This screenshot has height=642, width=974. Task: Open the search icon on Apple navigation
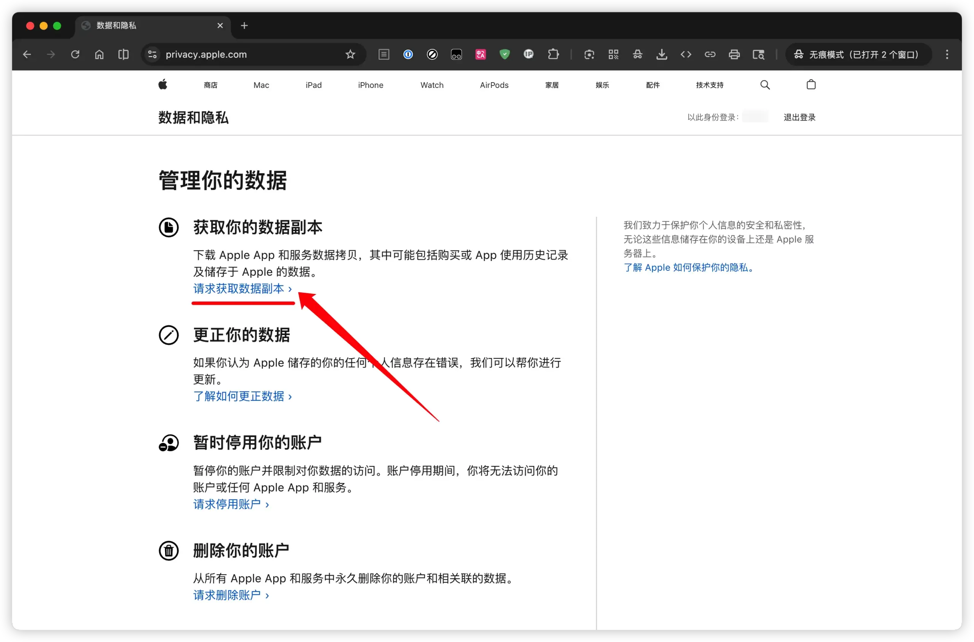pyautogui.click(x=765, y=84)
